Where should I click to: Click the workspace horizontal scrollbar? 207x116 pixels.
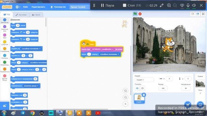(80, 109)
